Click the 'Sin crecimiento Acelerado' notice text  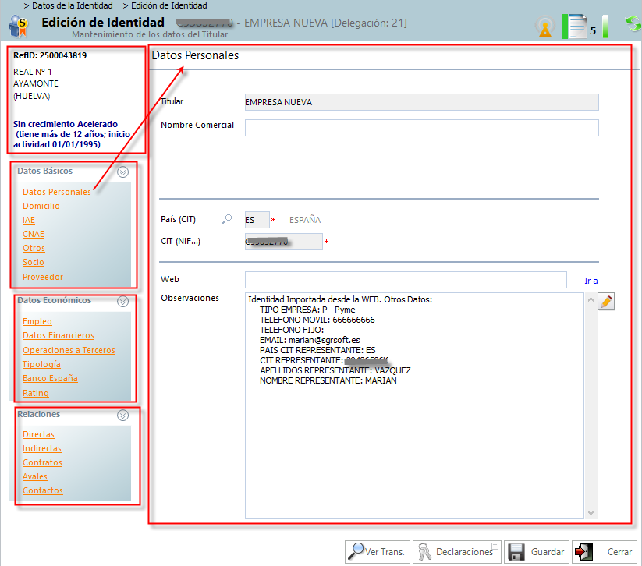(x=66, y=124)
